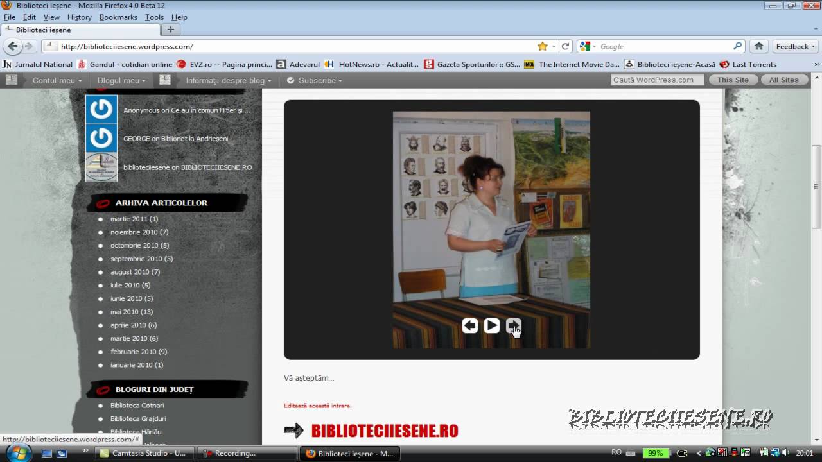Click the WordPress logo in the admin bar
This screenshot has height=462, width=822.
click(x=12, y=80)
